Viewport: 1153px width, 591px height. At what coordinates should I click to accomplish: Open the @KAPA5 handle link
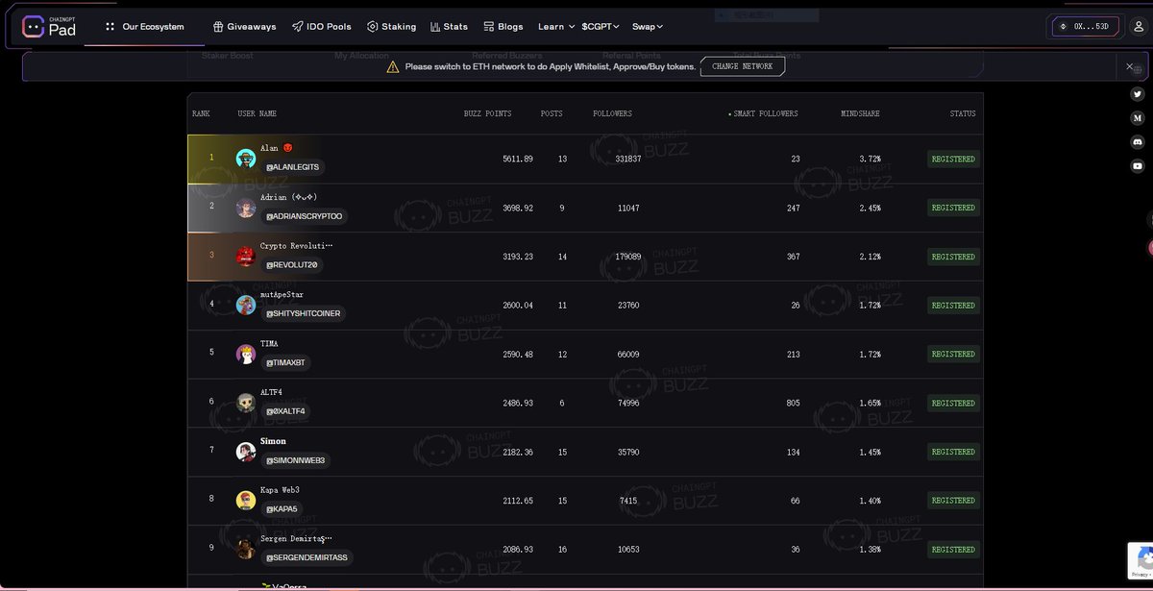[282, 508]
